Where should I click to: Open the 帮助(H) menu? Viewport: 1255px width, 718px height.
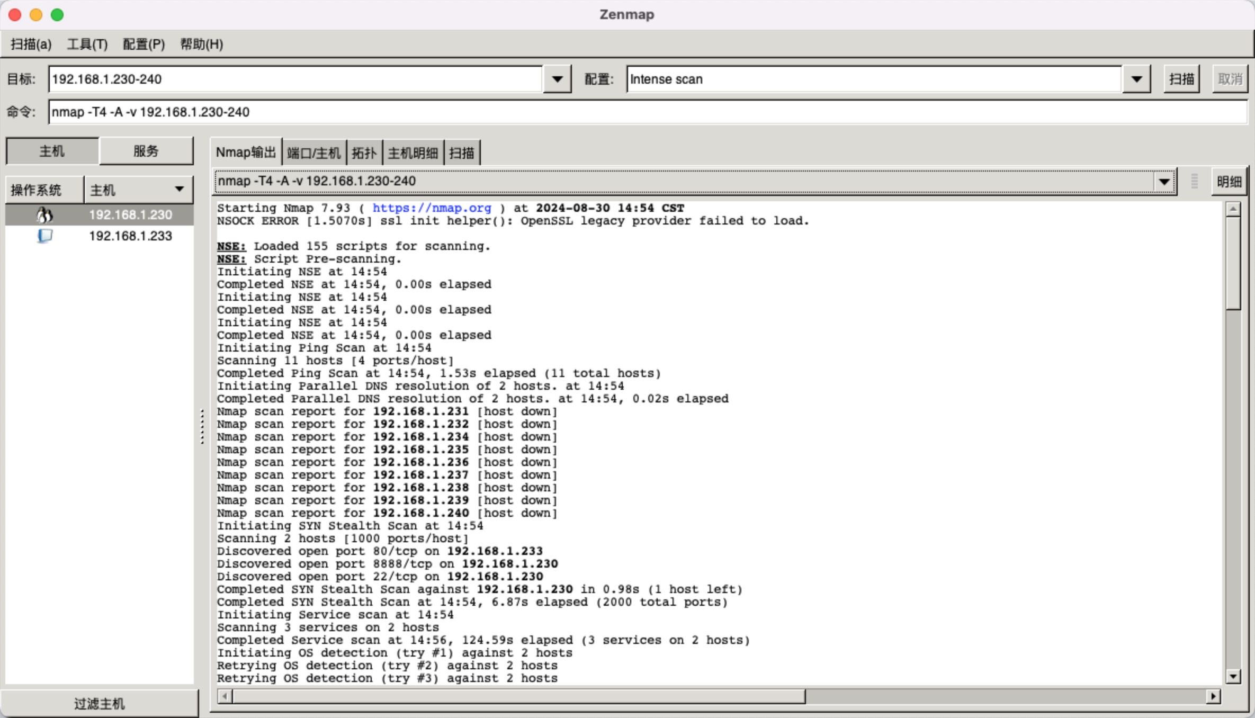click(201, 44)
